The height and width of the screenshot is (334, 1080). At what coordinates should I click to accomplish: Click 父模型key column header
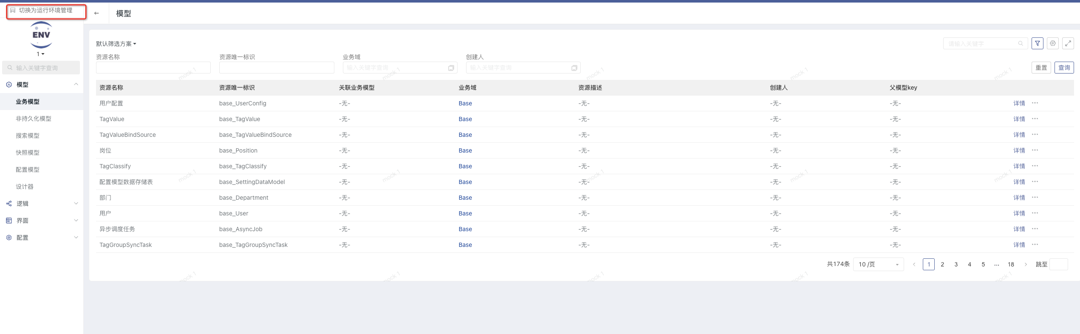click(x=903, y=88)
